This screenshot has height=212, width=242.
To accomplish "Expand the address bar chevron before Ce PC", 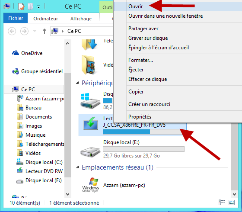I will coord(63,31).
